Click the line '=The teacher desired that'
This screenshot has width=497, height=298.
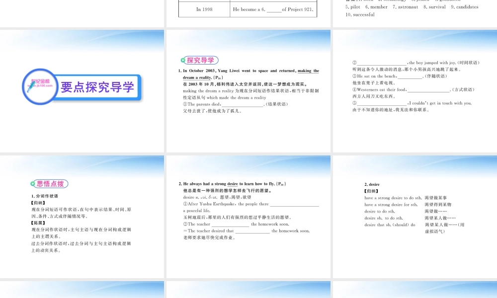coord(247,231)
